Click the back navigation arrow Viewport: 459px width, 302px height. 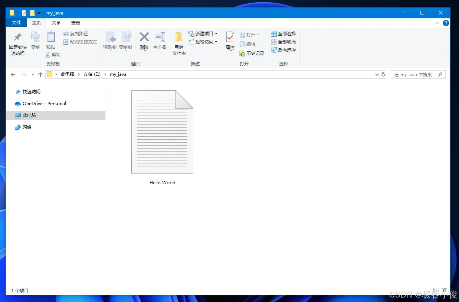pos(13,75)
